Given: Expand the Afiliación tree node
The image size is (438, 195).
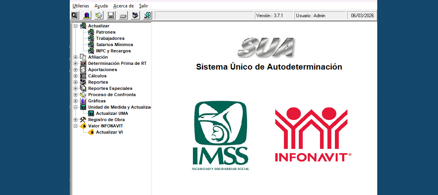Looking at the screenshot, I should 75,57.
